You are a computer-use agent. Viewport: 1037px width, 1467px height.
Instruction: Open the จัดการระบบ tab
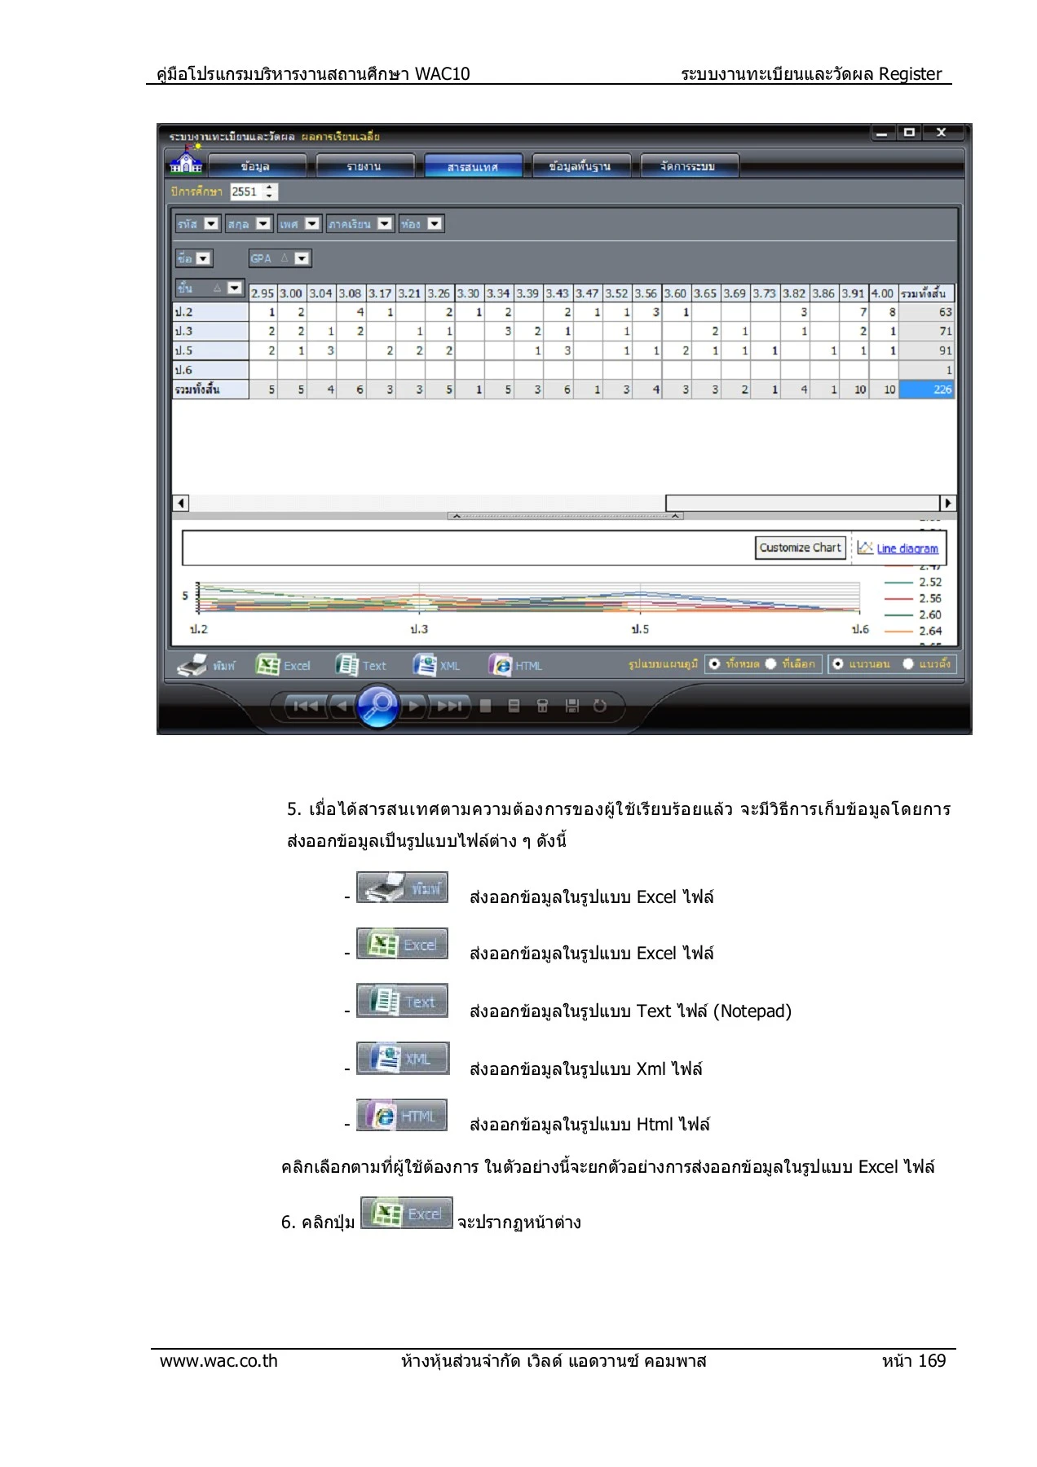click(x=689, y=166)
